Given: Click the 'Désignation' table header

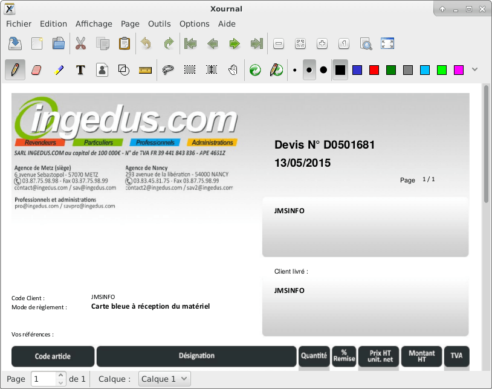Looking at the screenshot, I should pos(196,356).
